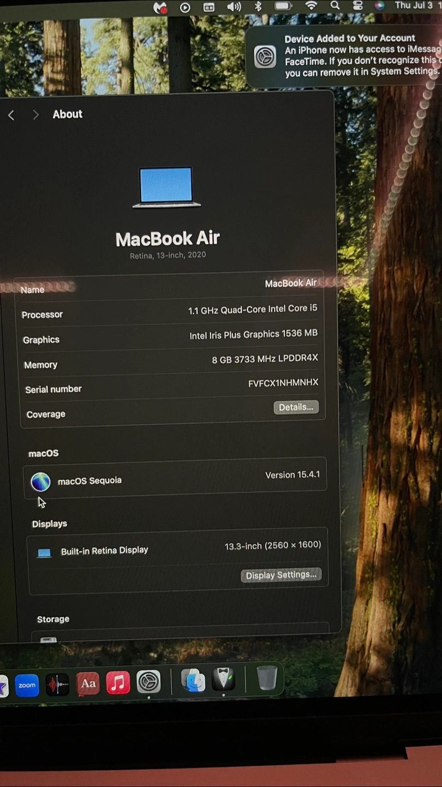Select the '1.1 GHz Quad-Core Intel Core i5' value
The height and width of the screenshot is (787, 442).
[252, 309]
